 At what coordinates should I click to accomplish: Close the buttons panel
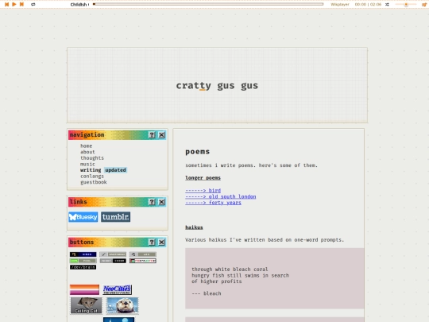coord(162,242)
